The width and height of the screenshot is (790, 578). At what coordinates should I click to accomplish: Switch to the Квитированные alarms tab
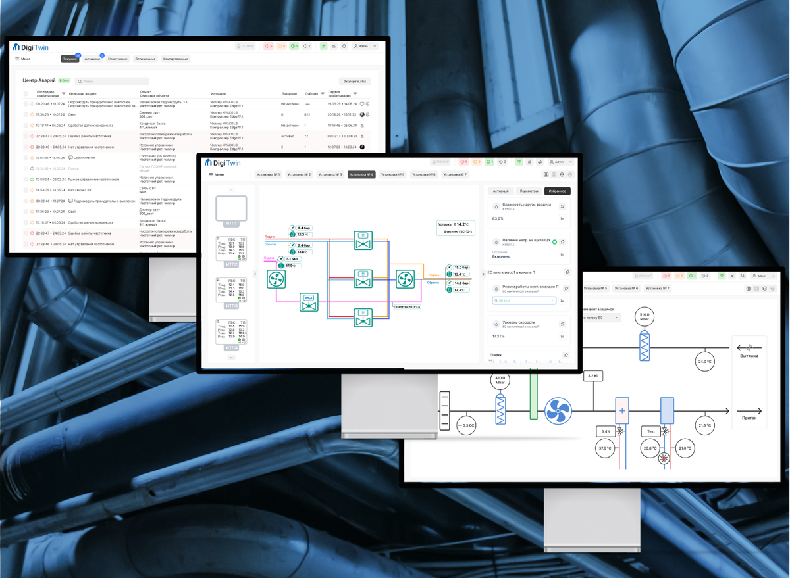176,59
